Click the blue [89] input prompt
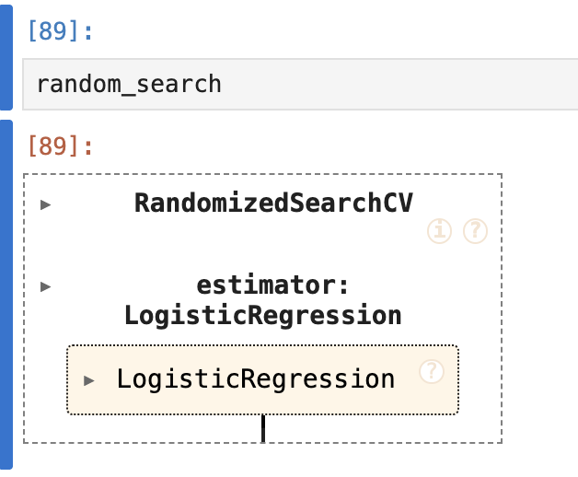 pos(61,31)
